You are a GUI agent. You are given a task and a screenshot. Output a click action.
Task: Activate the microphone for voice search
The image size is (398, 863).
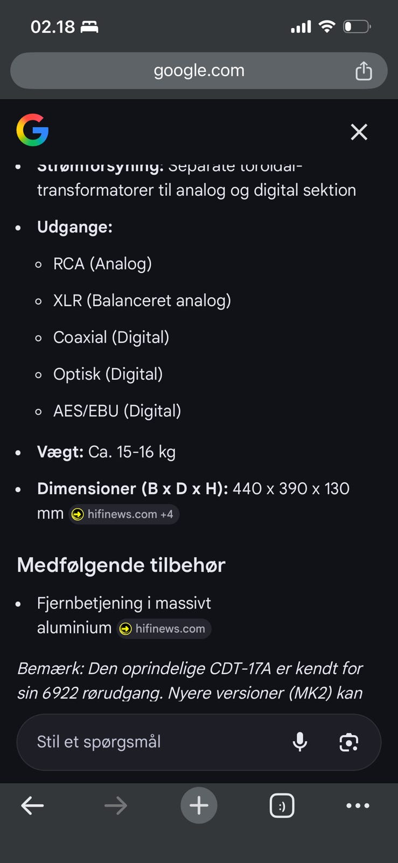(300, 742)
